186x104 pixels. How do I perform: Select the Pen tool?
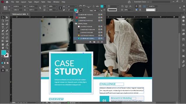pos(3,31)
